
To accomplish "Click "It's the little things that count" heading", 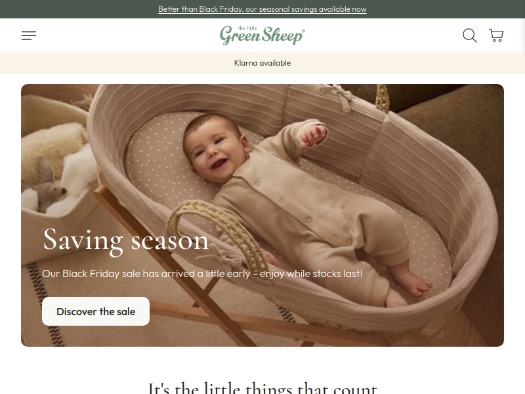I will 262,388.
